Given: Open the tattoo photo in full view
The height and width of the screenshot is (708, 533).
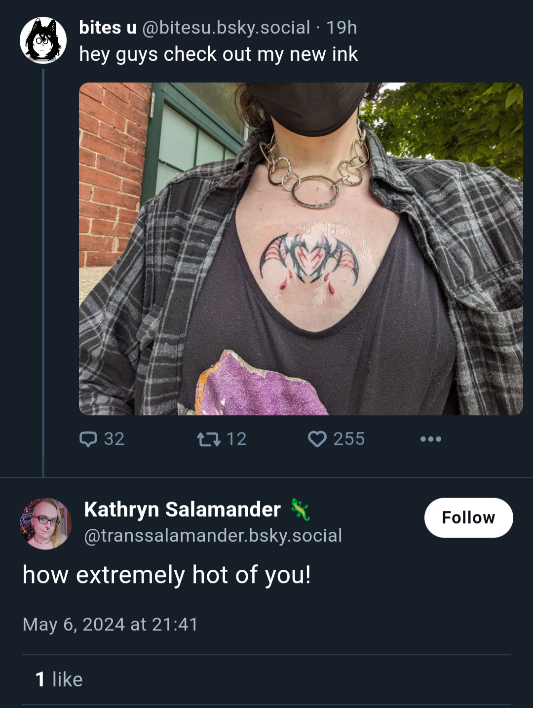Looking at the screenshot, I should point(301,249).
